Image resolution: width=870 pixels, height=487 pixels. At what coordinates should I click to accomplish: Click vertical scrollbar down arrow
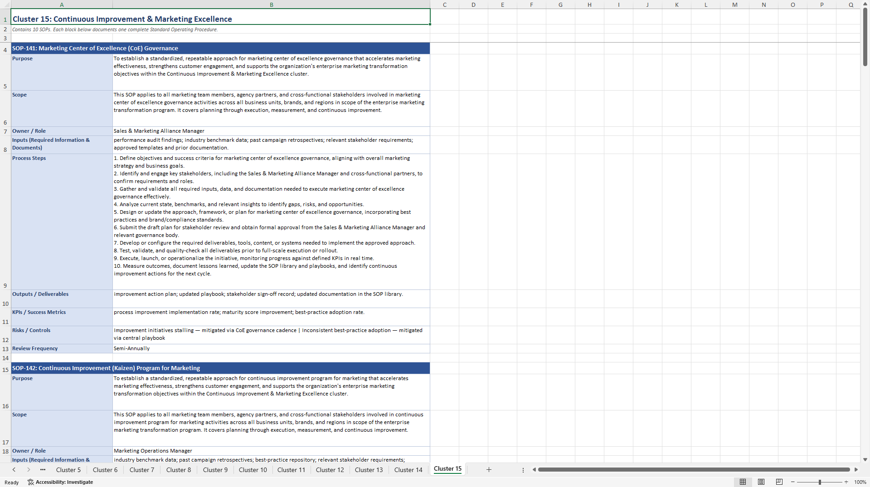tap(865, 459)
